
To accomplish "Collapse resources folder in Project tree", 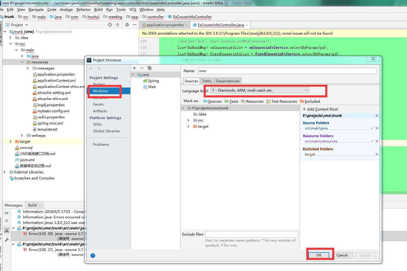I will tap(22, 62).
